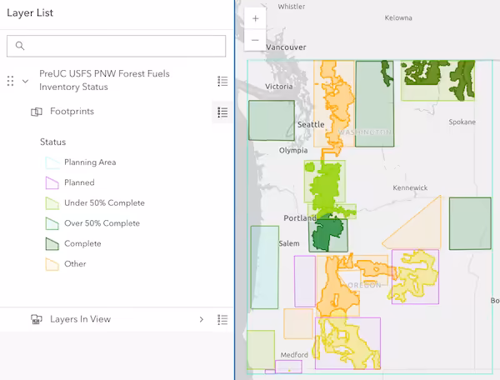Zoom in on the map

pos(255,18)
